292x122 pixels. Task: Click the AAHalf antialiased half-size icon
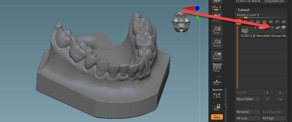click(217, 56)
